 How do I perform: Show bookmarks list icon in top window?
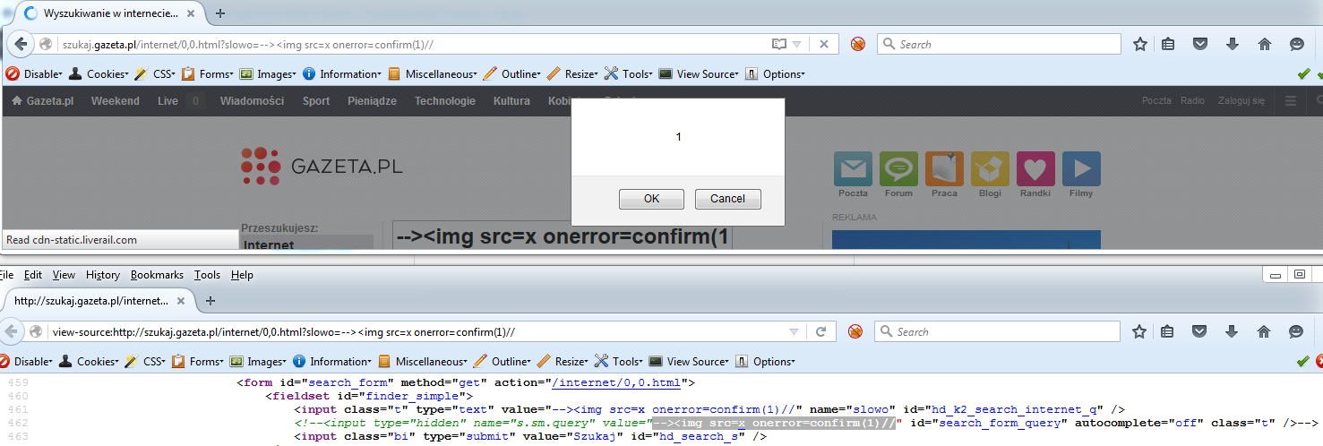point(1169,44)
